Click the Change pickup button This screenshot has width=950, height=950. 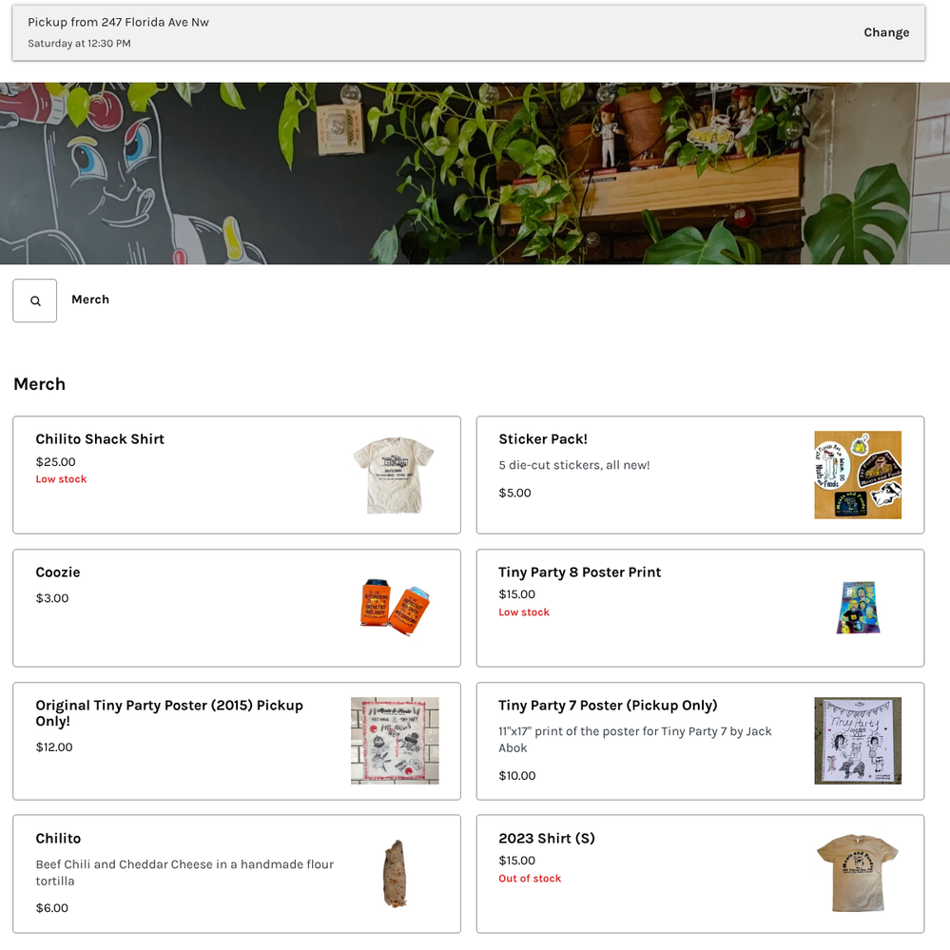885,32
